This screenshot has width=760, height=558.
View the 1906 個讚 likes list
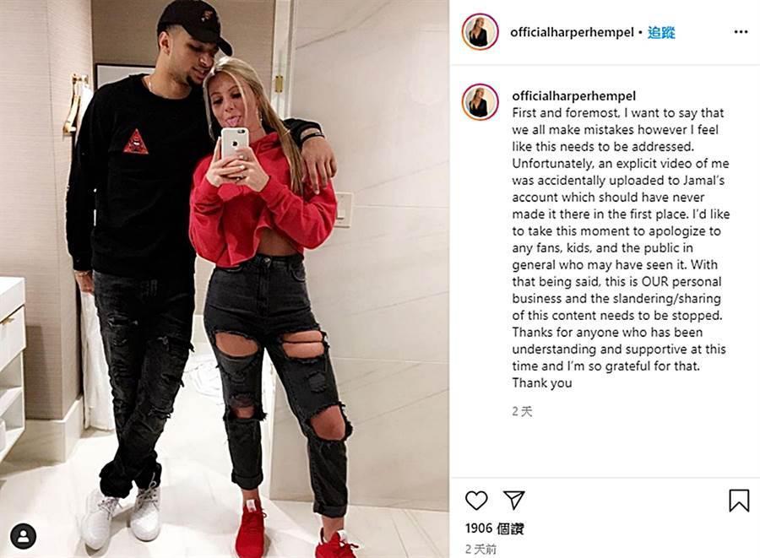click(x=494, y=528)
